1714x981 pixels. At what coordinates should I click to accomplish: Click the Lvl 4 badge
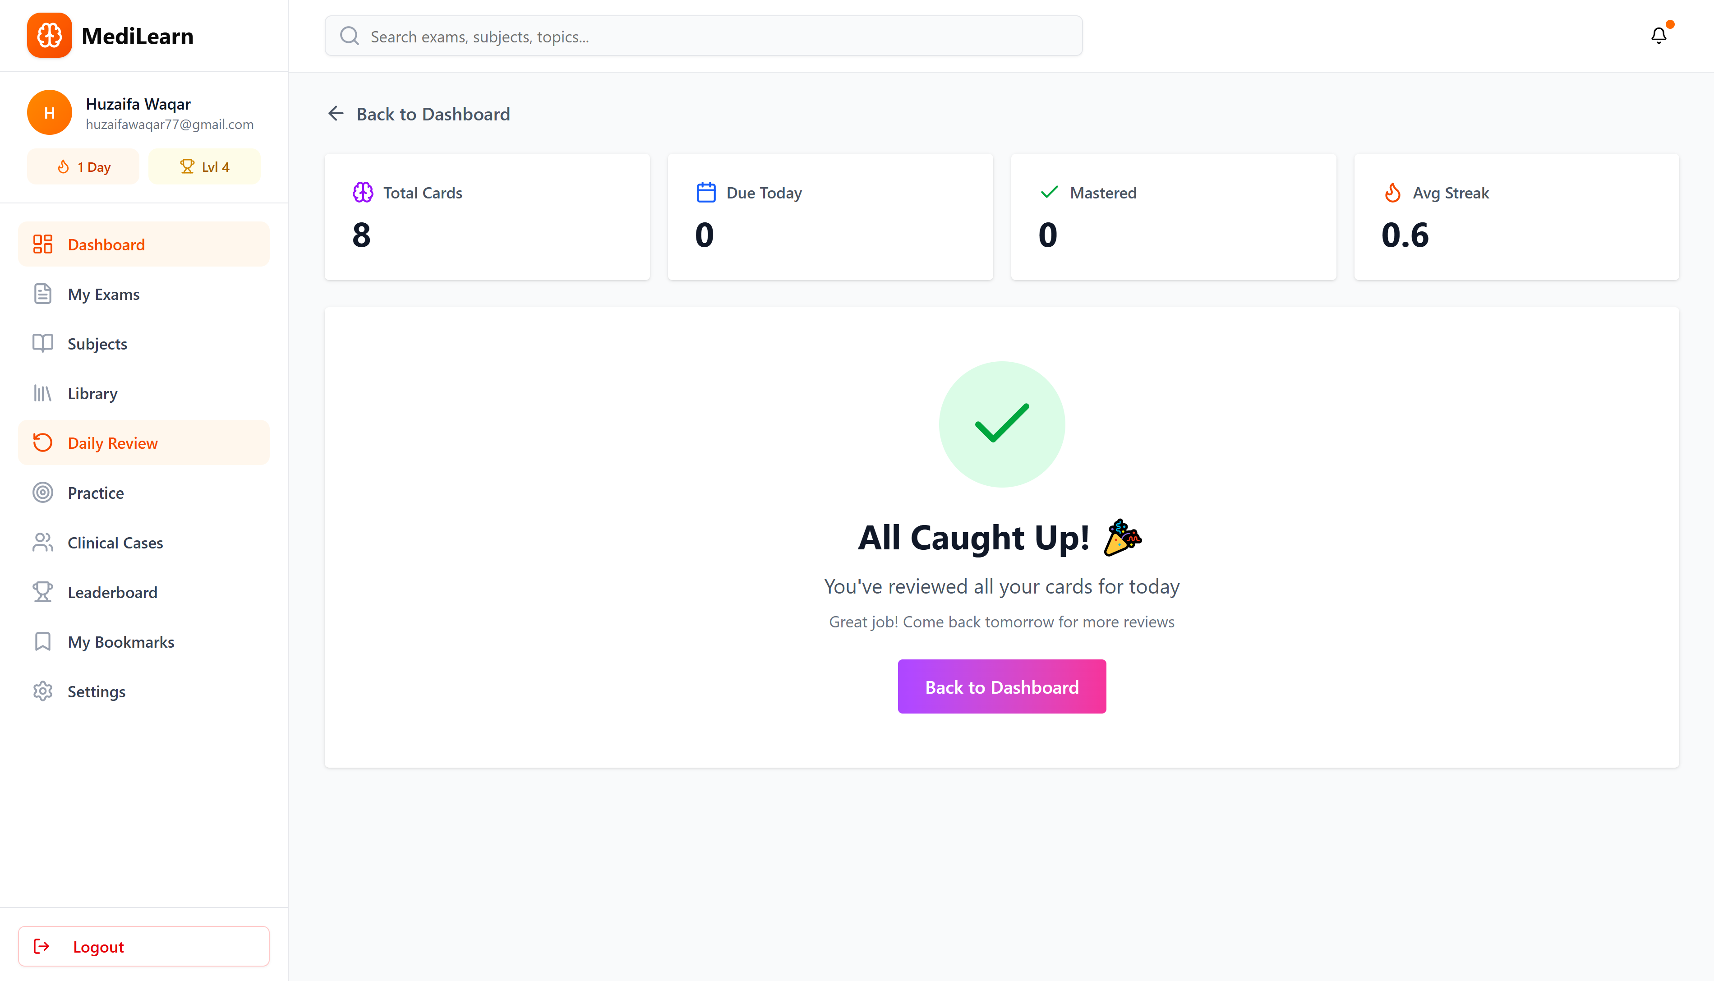(x=204, y=166)
